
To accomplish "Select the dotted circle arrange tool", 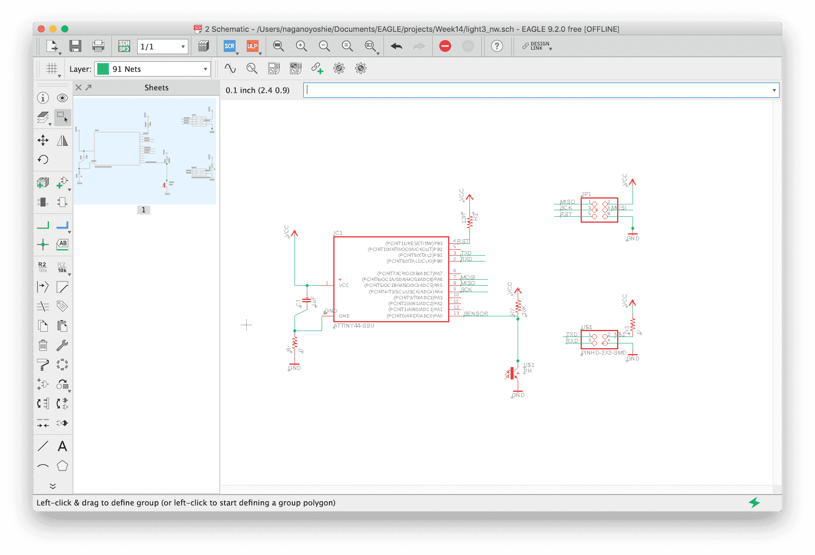I will click(x=62, y=365).
